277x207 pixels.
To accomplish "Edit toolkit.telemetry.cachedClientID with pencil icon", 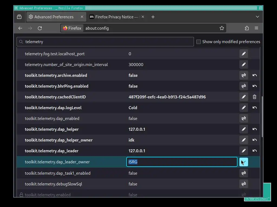I will (x=244, y=97).
